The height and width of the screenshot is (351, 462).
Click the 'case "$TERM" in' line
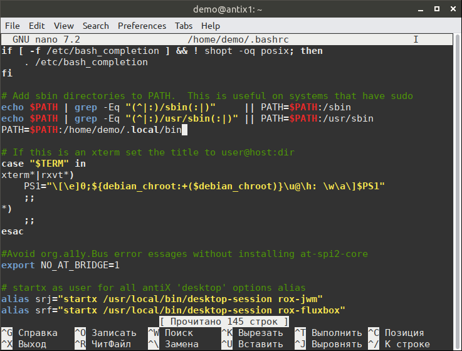44,164
